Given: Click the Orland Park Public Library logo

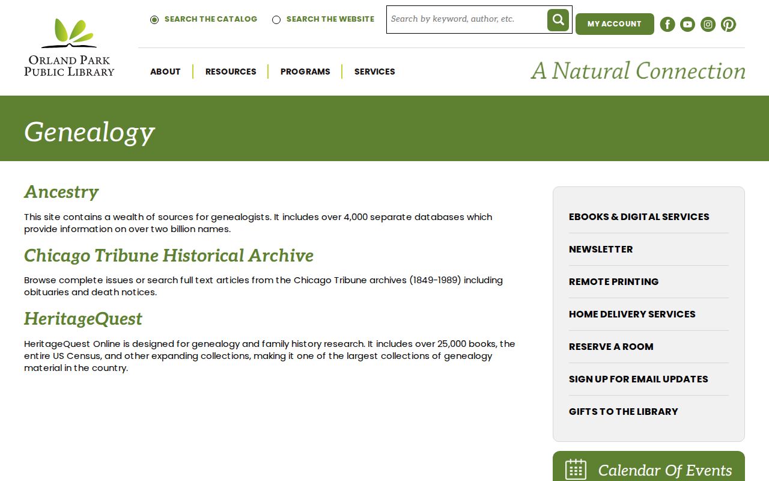Looking at the screenshot, I should coord(69,47).
